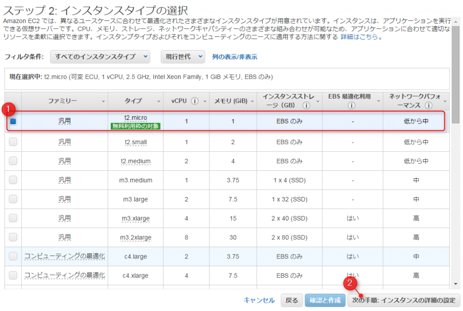Click 次の手順: インスタンスの詳細の設定 button
The height and width of the screenshot is (311, 463).
403,300
